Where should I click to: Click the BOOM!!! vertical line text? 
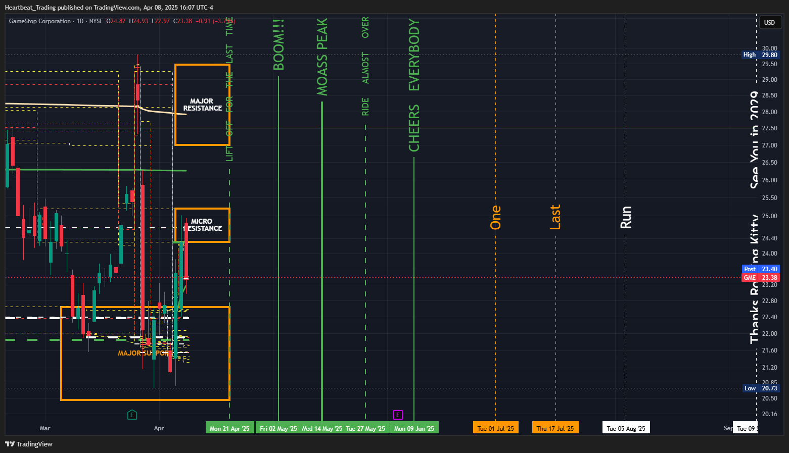coord(279,45)
